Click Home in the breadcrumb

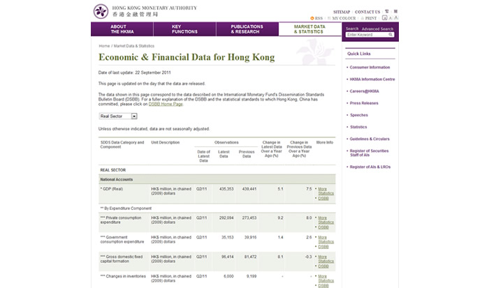point(104,45)
